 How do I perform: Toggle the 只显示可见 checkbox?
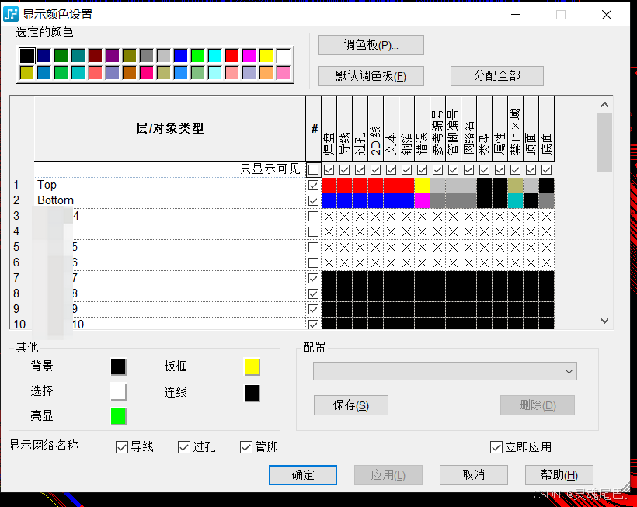click(x=314, y=169)
